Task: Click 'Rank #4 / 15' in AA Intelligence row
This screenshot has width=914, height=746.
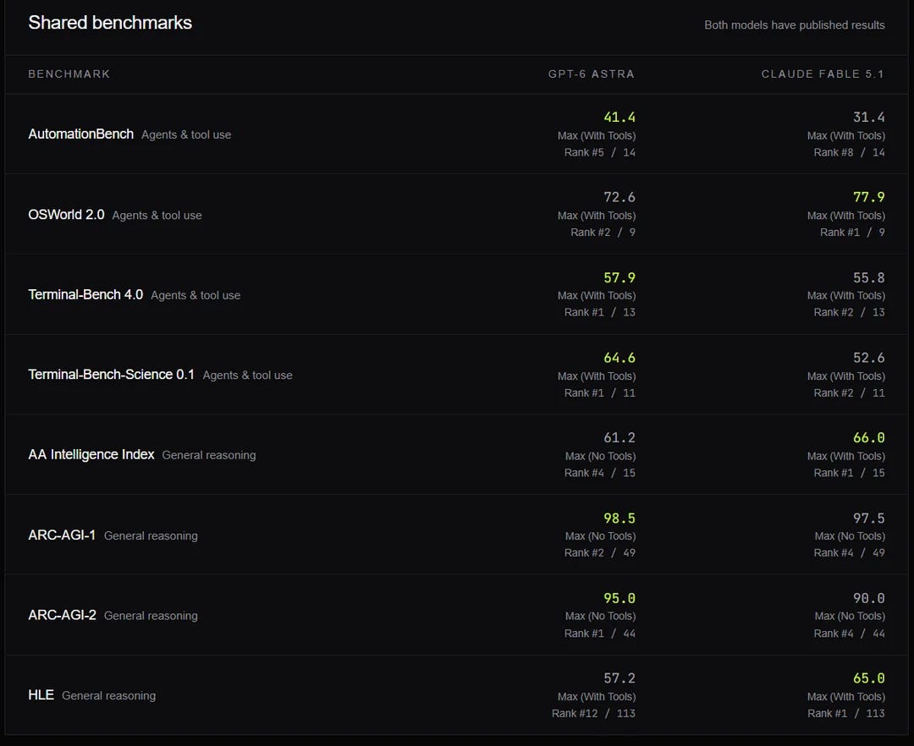Action: click(x=600, y=473)
